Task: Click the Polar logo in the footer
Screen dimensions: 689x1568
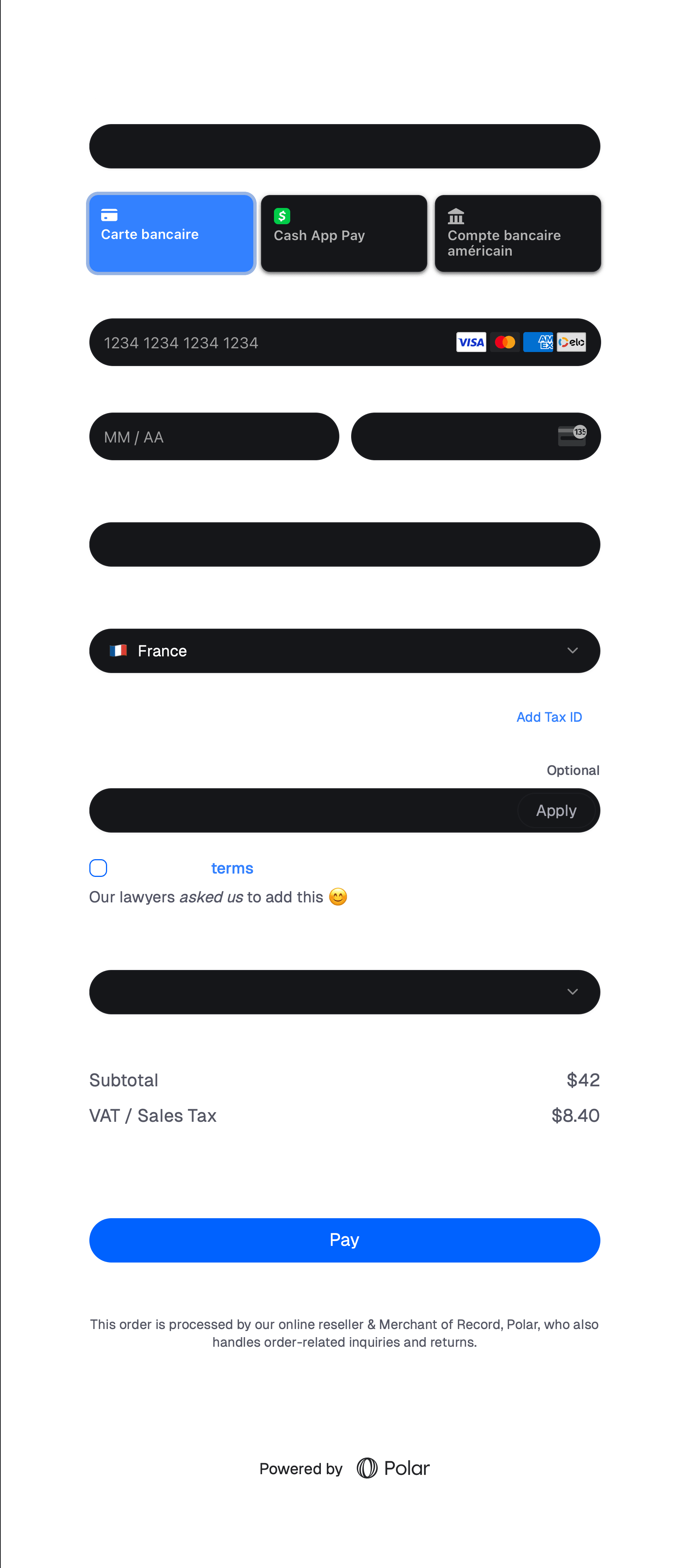Action: [x=393, y=1468]
